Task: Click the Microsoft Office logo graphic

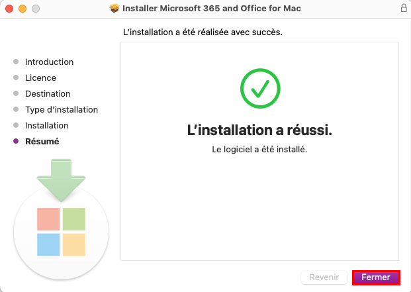Action: (x=61, y=232)
